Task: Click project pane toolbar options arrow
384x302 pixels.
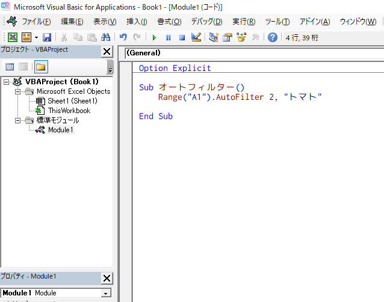Action: (x=110, y=67)
